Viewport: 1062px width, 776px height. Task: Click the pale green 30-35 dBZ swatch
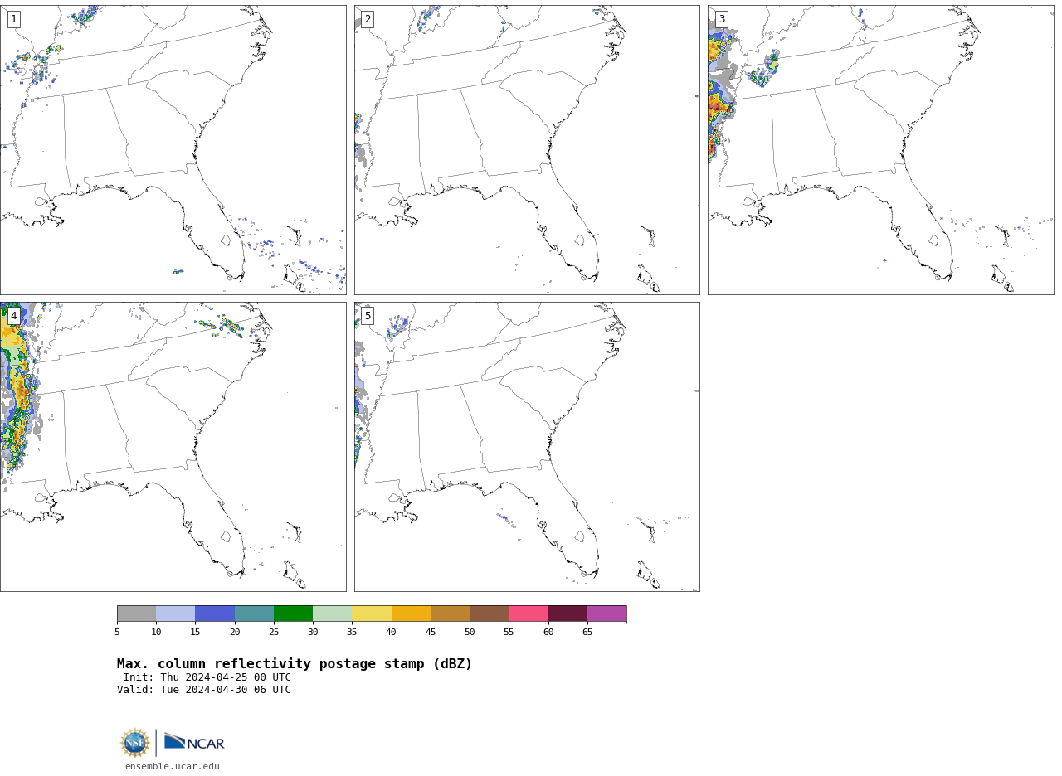[x=332, y=614]
